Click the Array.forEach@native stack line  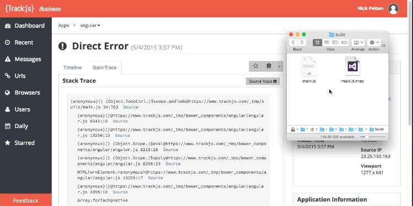[102, 200]
